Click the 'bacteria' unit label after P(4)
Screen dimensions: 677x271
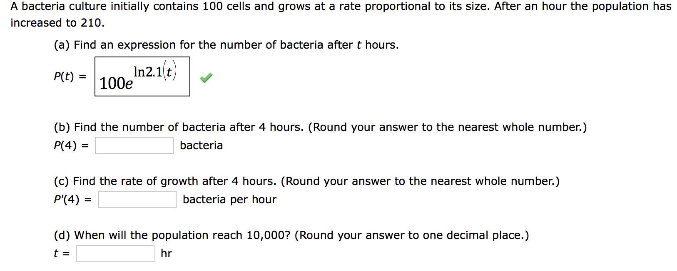202,145
